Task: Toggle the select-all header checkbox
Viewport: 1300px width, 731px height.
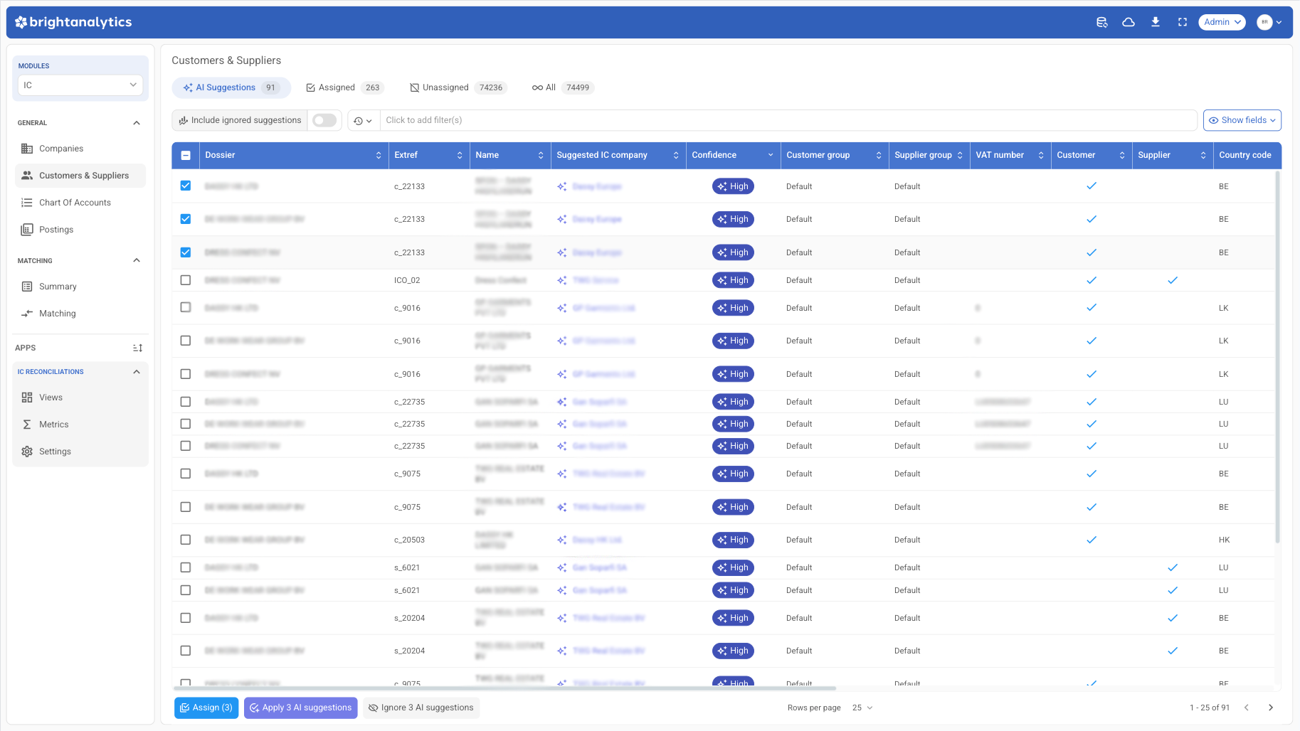Action: pos(186,155)
